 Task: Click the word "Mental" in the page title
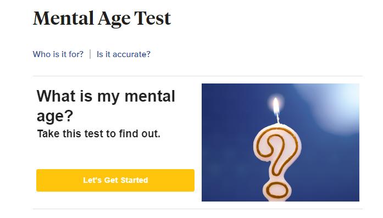coord(64,18)
